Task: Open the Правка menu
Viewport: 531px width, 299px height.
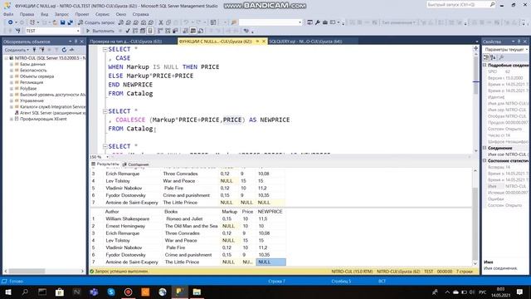Action: 27,14
